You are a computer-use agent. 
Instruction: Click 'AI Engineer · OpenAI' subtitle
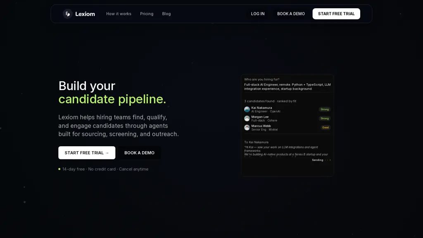(266, 112)
